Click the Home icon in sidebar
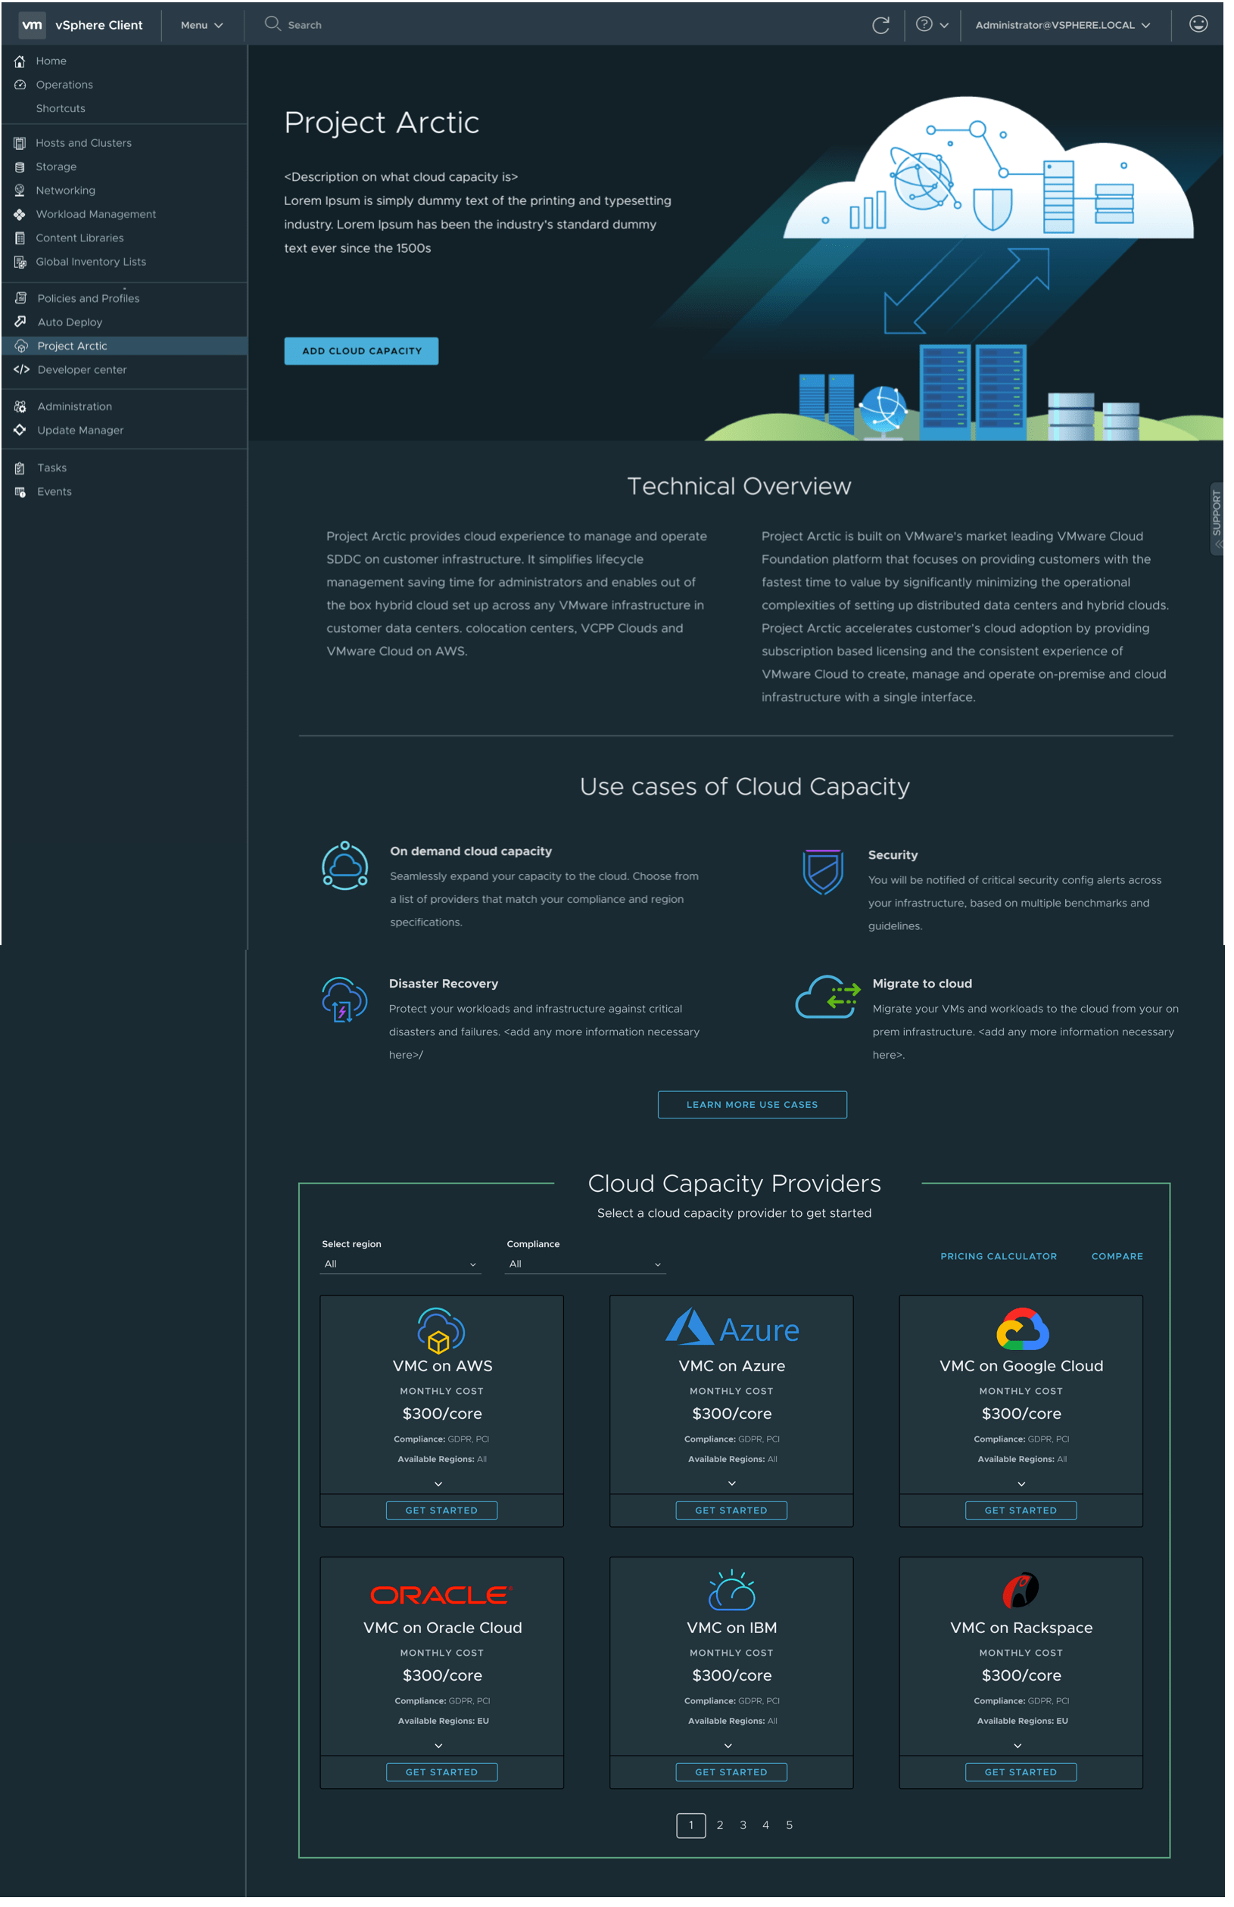 (20, 61)
